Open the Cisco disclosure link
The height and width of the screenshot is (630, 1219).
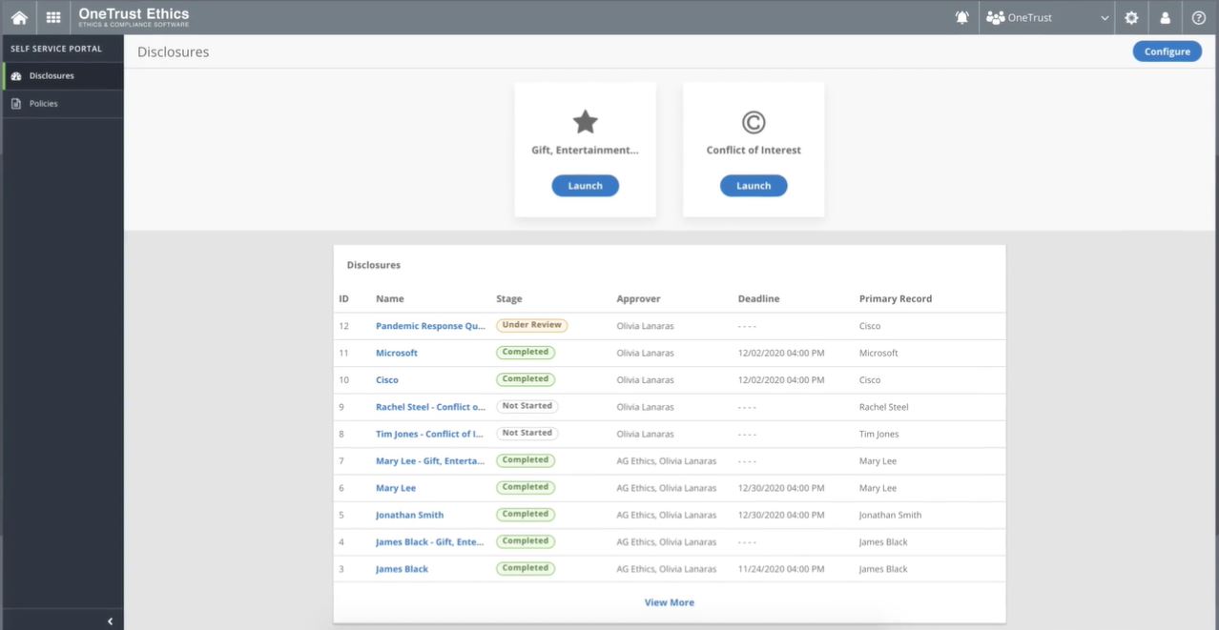coord(387,379)
